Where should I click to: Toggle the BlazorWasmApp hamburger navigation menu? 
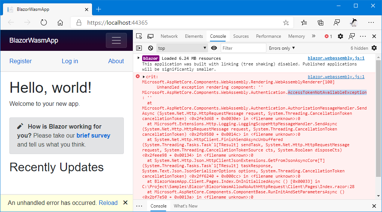pyautogui.click(x=116, y=40)
